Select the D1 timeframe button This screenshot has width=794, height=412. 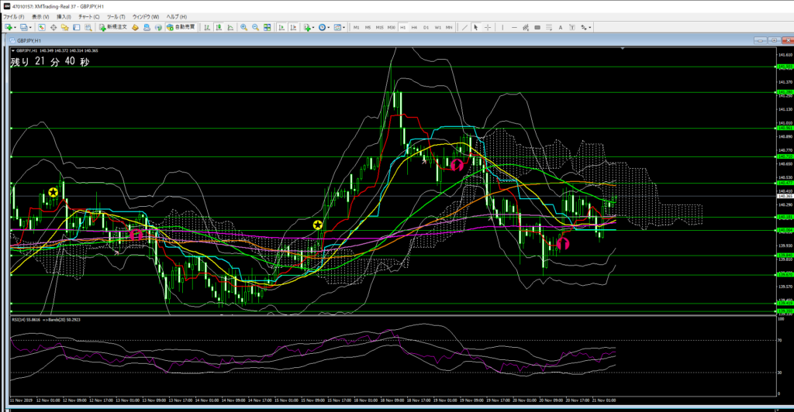(x=426, y=27)
